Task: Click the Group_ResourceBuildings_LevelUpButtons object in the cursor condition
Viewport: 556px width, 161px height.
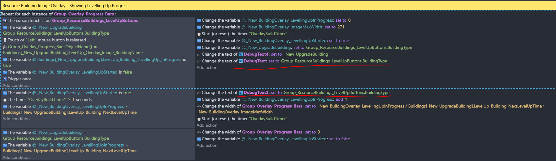Action: tap(95, 20)
